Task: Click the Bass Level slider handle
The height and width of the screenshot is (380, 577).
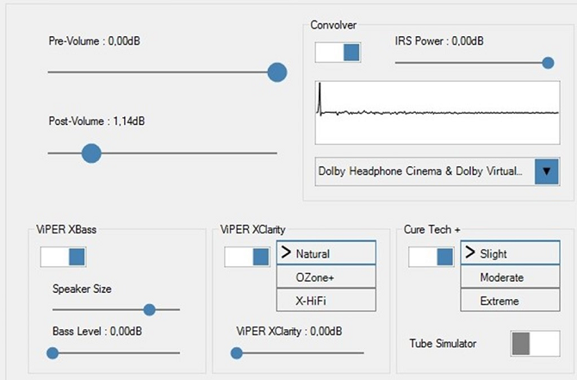Action: coord(53,352)
